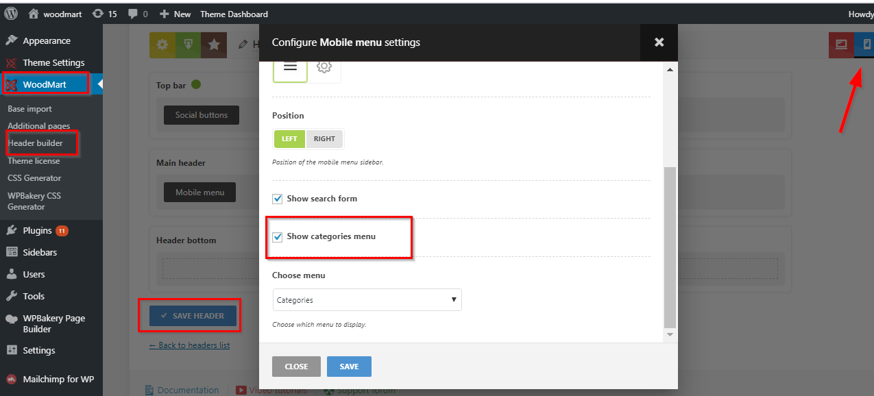The image size is (874, 396).
Task: Click the Header bottom empty drop area
Action: point(470,268)
